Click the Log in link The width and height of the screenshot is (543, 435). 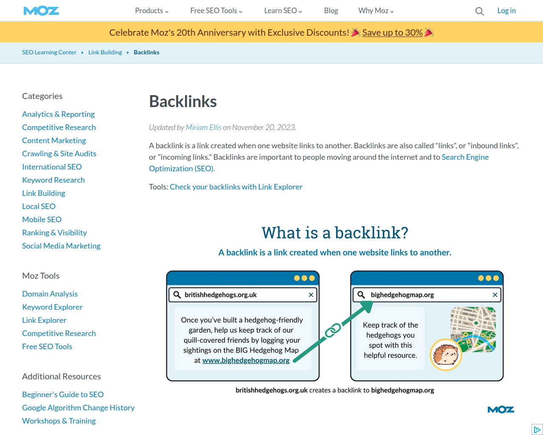tap(507, 11)
